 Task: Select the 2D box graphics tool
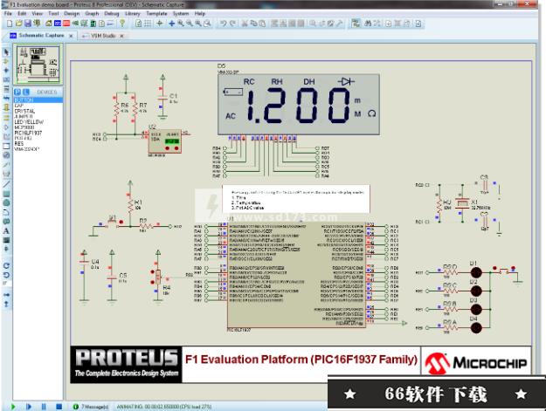6,194
